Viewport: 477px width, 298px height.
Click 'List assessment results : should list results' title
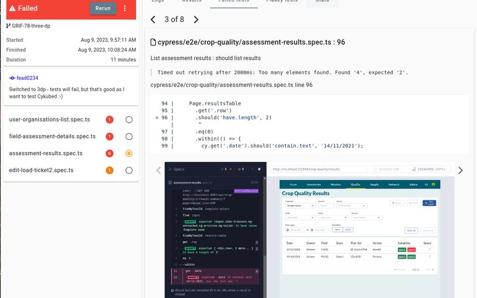click(205, 58)
